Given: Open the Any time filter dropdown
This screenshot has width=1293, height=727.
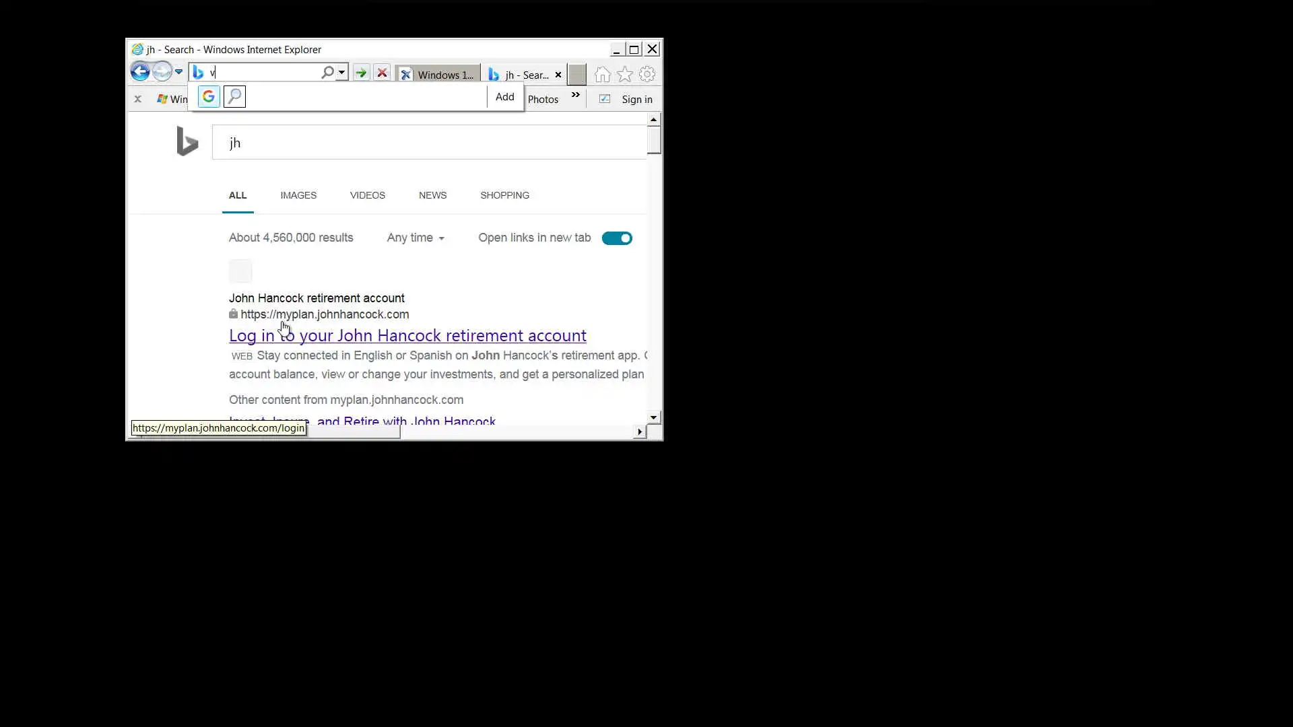Looking at the screenshot, I should (416, 238).
